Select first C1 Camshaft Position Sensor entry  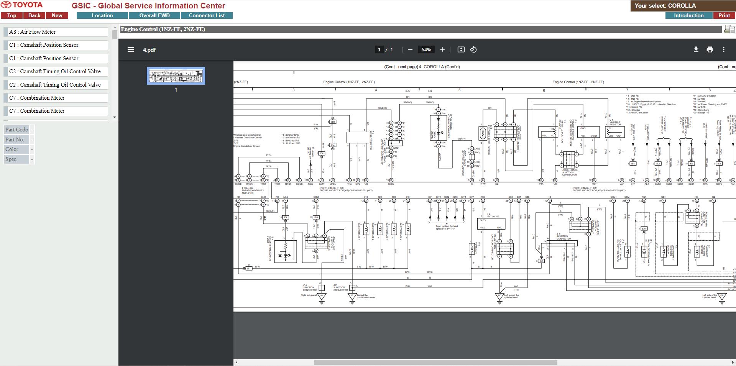coord(56,45)
